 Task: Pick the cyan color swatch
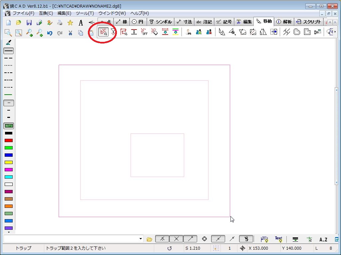click(9, 177)
